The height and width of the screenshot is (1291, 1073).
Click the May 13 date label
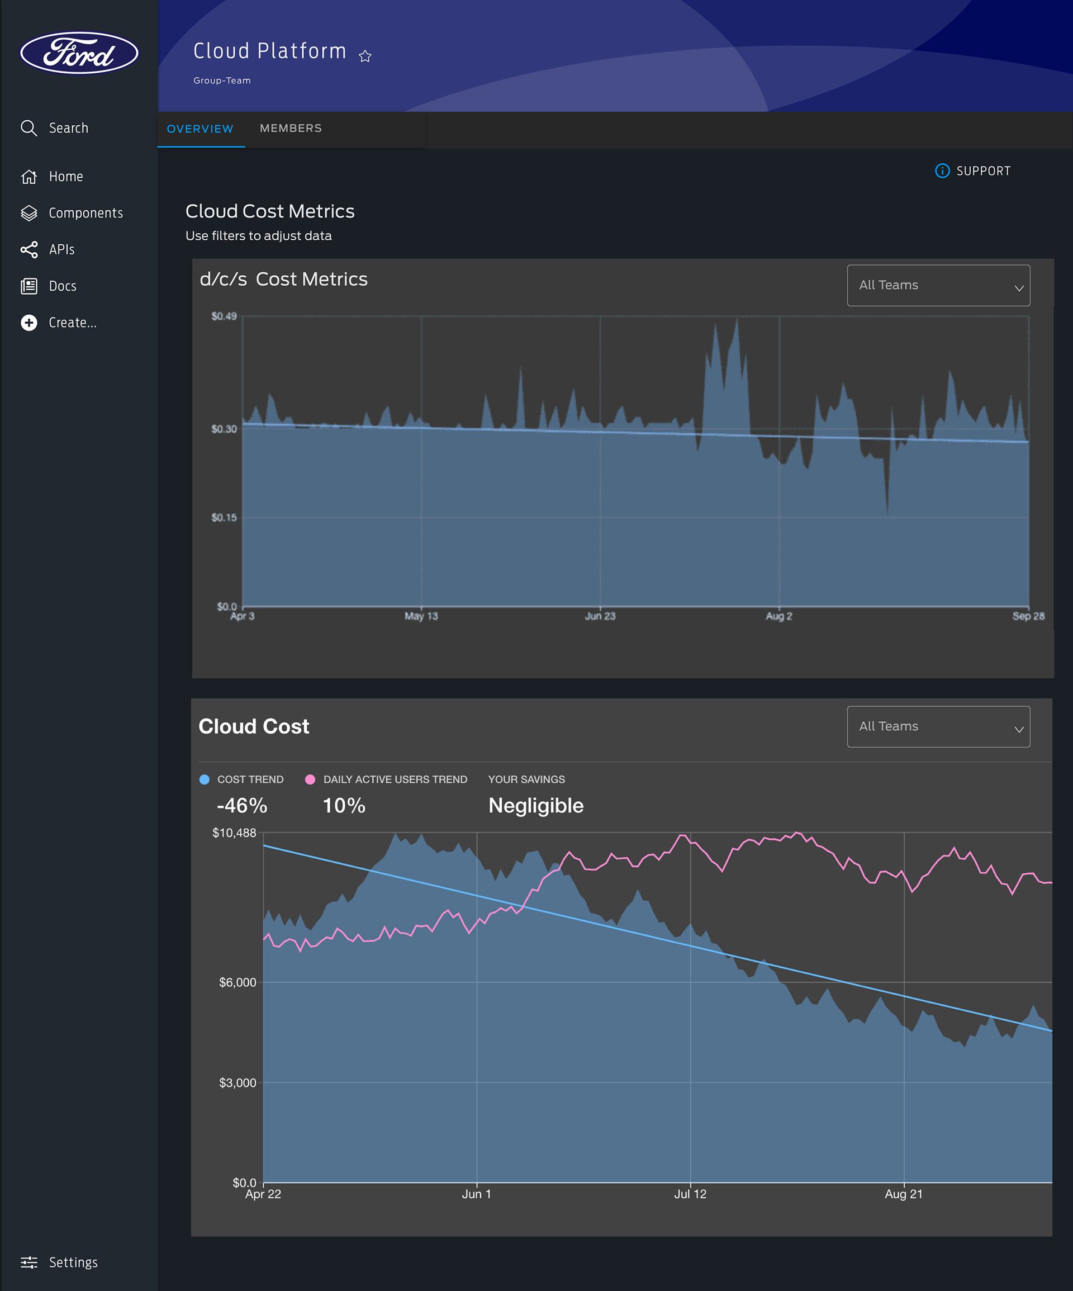(x=421, y=616)
